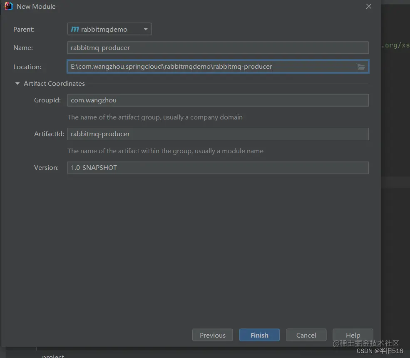This screenshot has width=410, height=358.
Task: Click the ArtifactId input field
Action: [218, 134]
